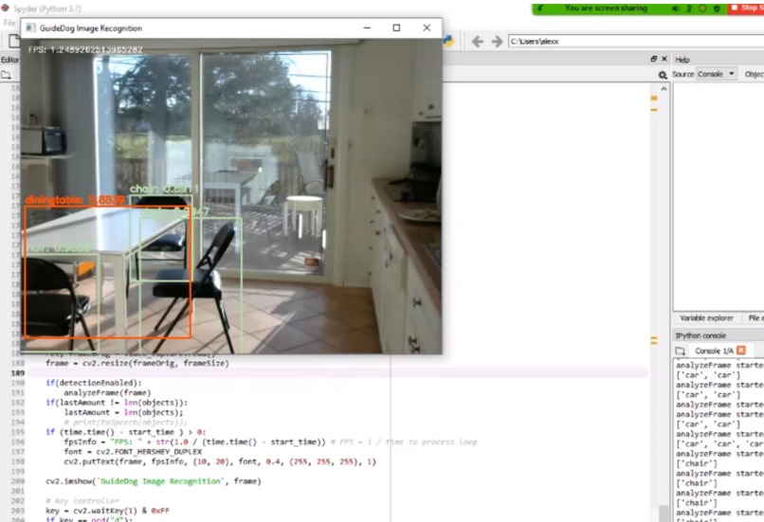Viewport: 764px width, 522px height.
Task: Click the 'key = cv2.waitKey(1) & 0xFF' line
Action: pos(108,511)
